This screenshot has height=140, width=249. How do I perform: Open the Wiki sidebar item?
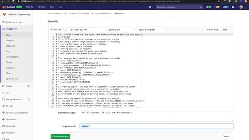coord(8,139)
